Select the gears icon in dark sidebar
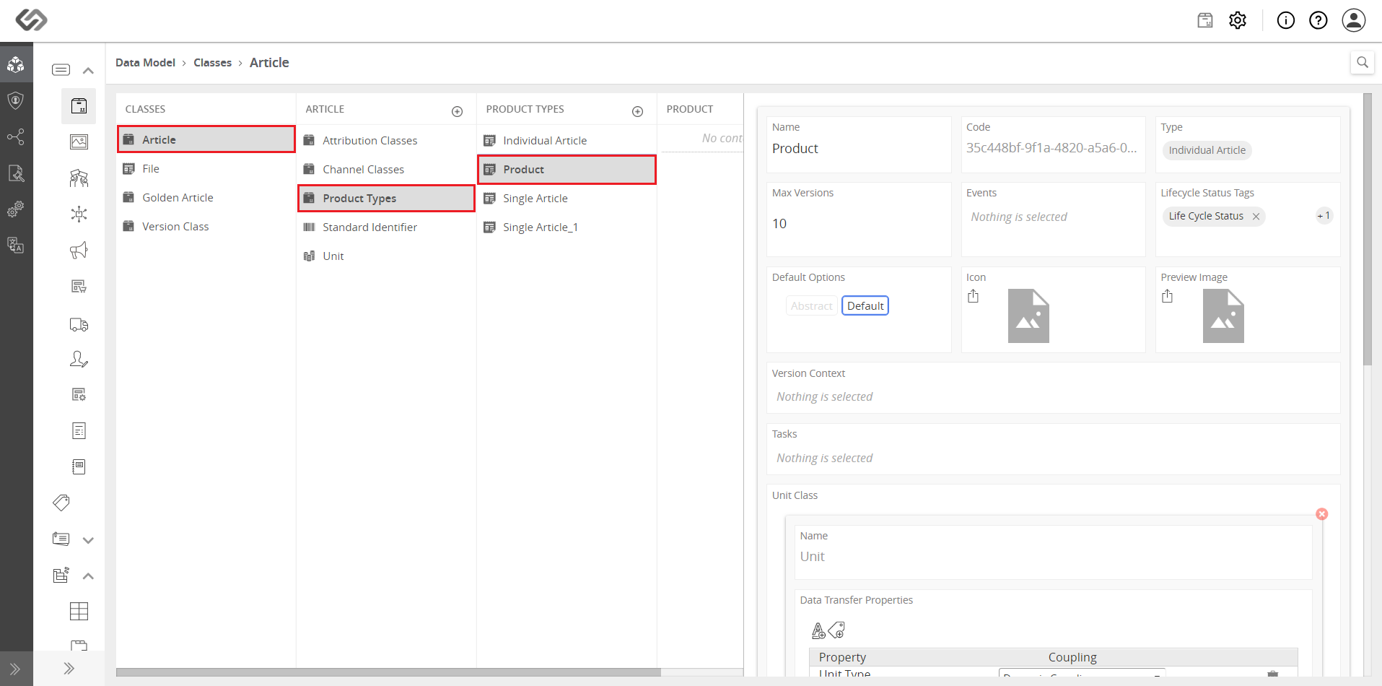 pyautogui.click(x=16, y=209)
